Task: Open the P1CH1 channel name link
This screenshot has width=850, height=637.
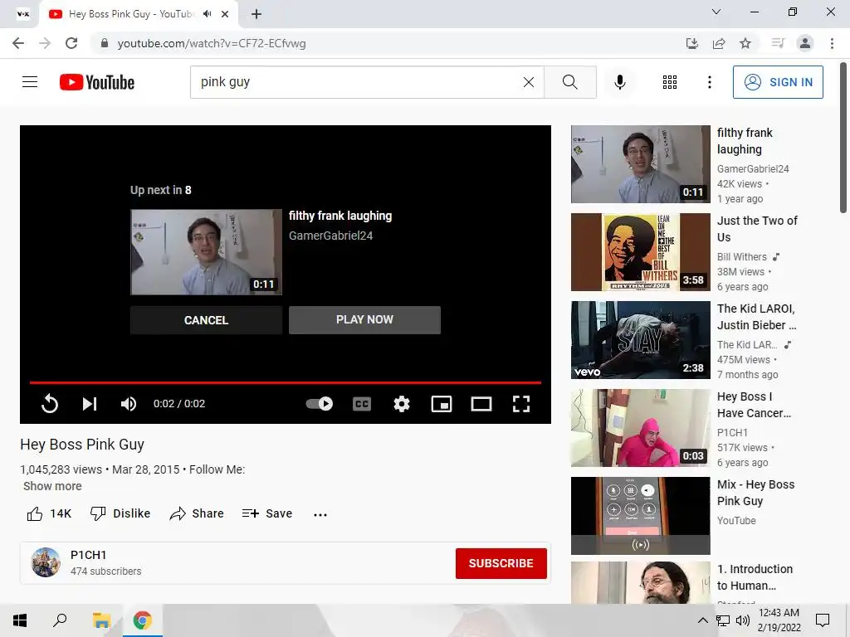Action: tap(88, 555)
